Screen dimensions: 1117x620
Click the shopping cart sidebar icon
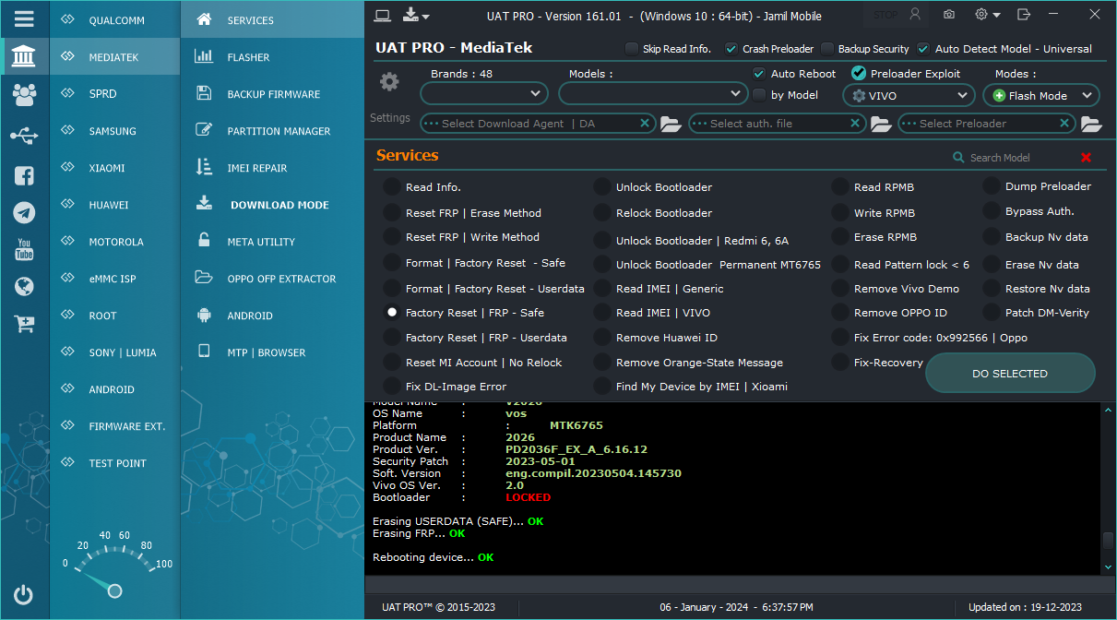25,323
